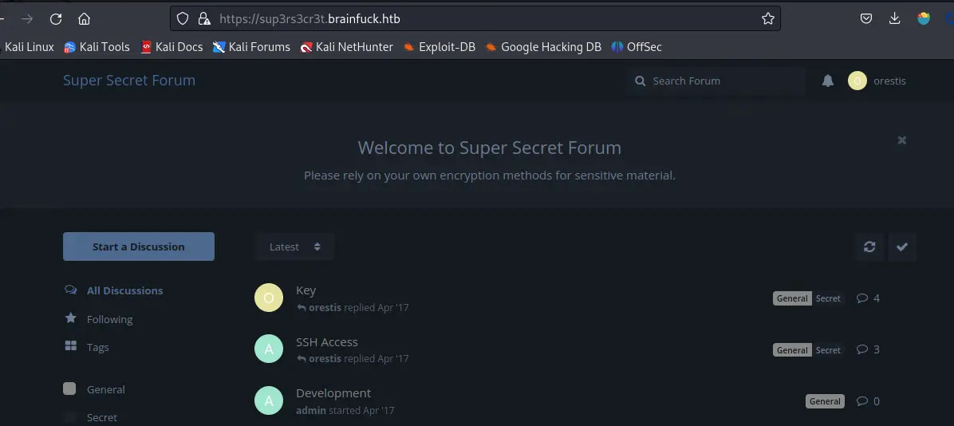Open the Exploit-DB bookmark

tap(440, 47)
